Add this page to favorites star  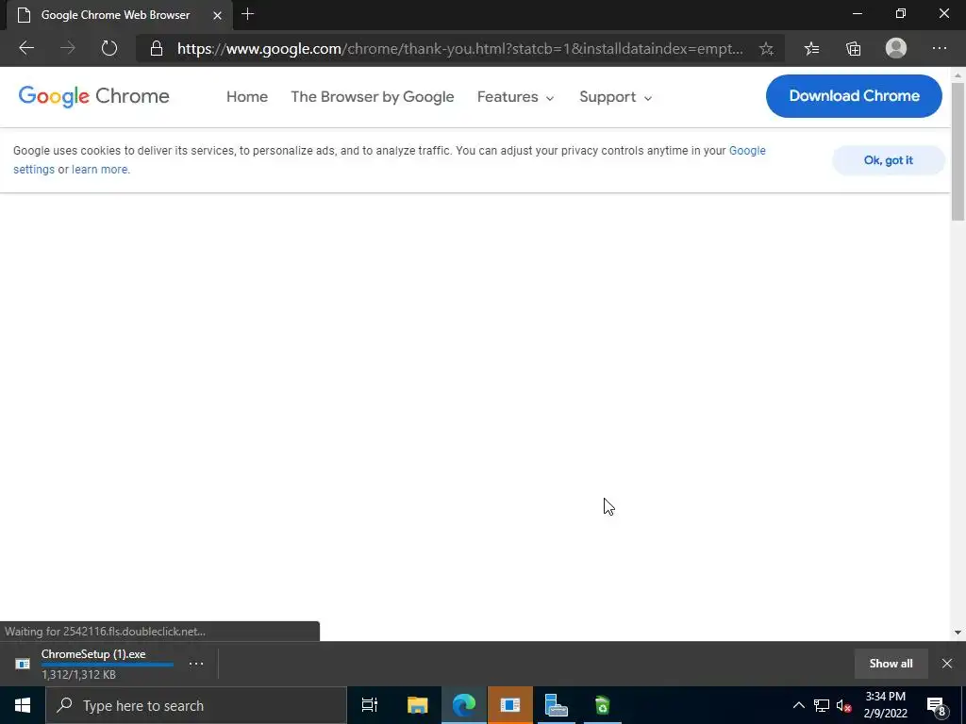pyautogui.click(x=766, y=49)
